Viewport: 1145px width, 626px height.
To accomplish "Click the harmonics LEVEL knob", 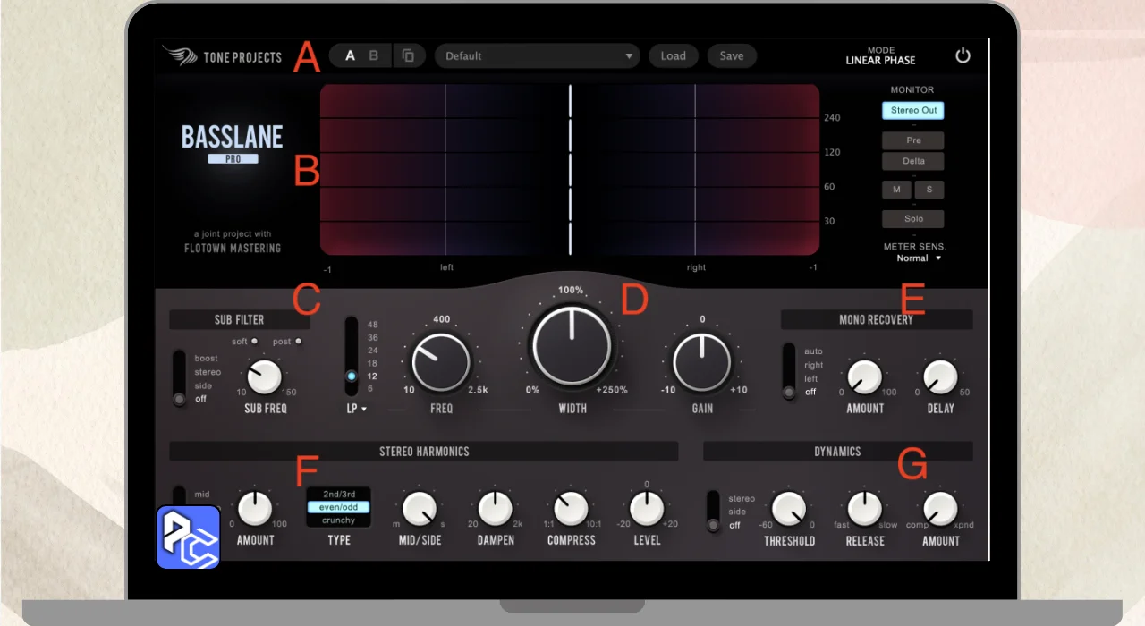I will tap(647, 508).
